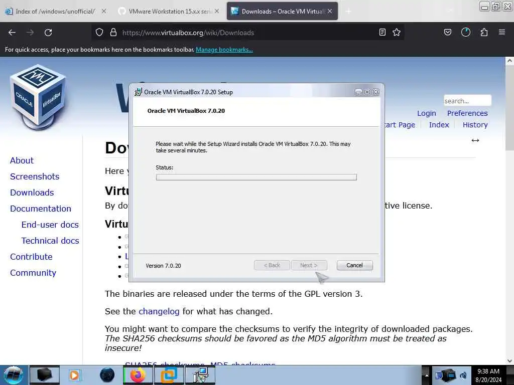
Task: Go back with the browser back arrow
Action: (12, 33)
